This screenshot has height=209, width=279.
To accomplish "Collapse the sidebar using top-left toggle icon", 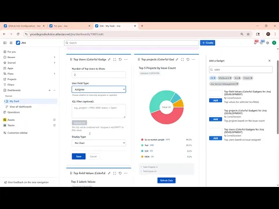I will pos(5,43).
